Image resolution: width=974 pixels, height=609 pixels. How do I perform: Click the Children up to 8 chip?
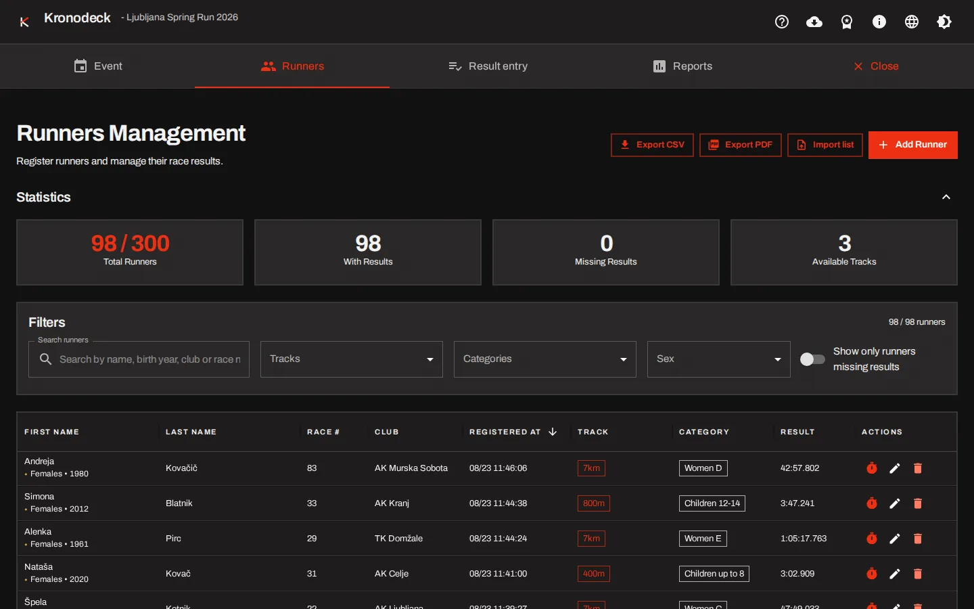(x=714, y=574)
